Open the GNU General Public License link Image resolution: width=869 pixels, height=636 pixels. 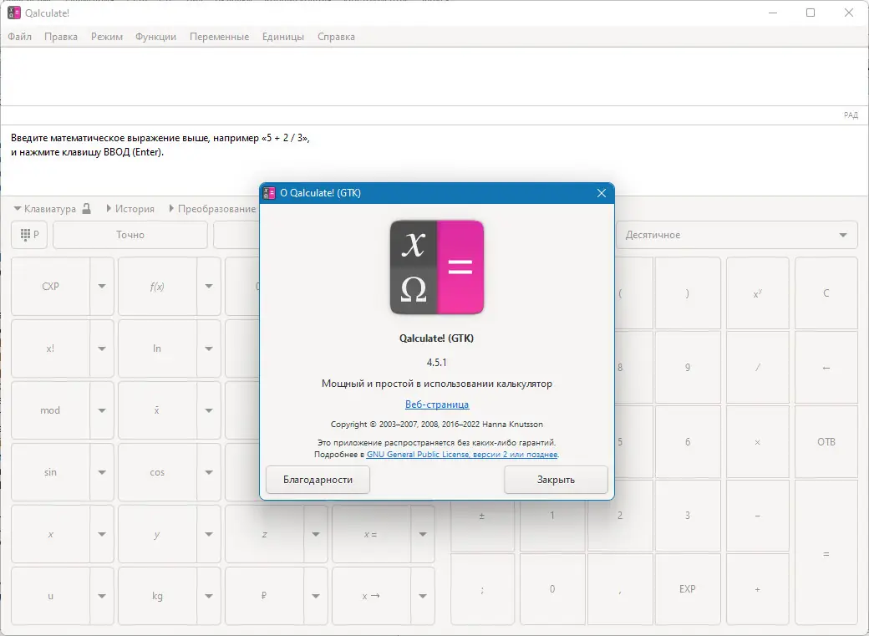[462, 454]
